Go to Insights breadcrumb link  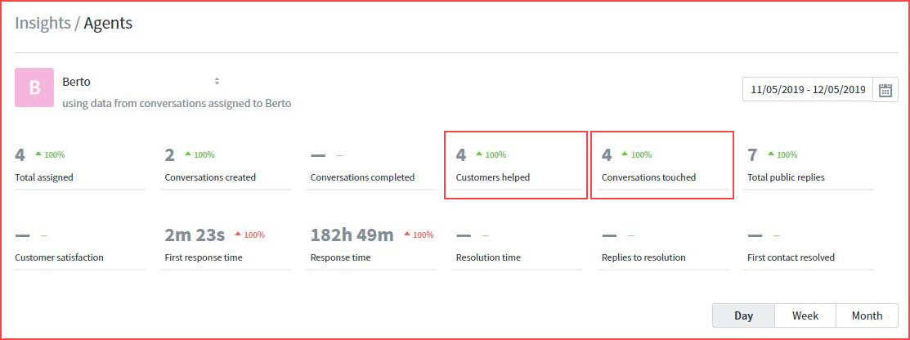(43, 23)
